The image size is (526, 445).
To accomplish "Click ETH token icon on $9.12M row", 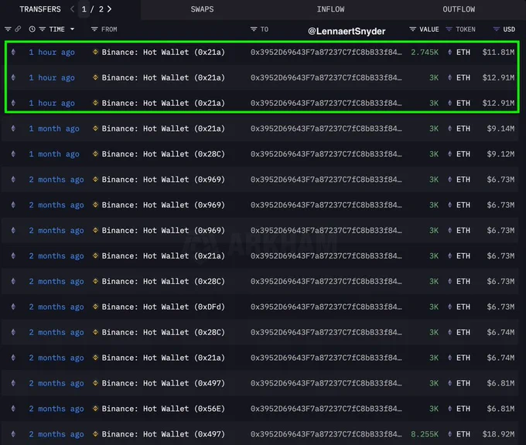I will [x=450, y=154].
